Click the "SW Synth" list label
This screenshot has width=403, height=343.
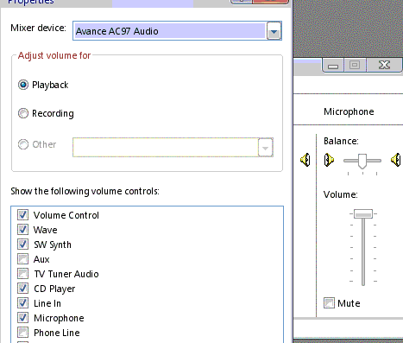(x=53, y=245)
